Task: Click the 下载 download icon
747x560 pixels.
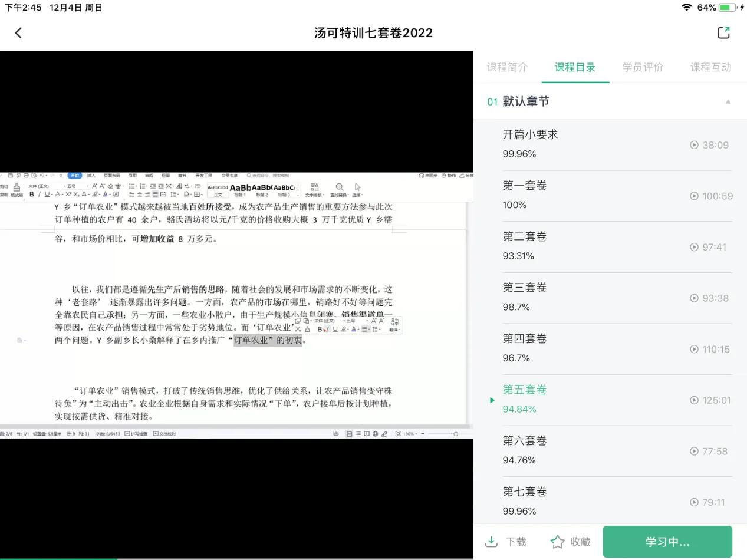Action: 491,541
